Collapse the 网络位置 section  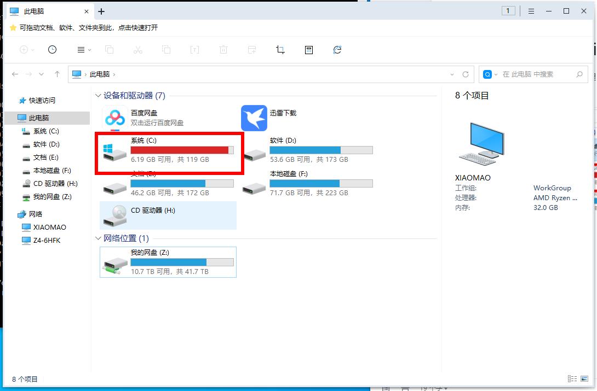(x=97, y=238)
